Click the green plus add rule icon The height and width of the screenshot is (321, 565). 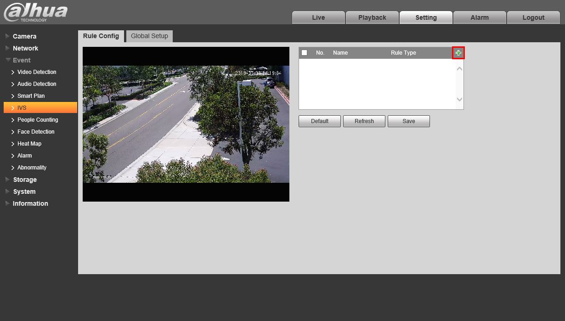[458, 53]
